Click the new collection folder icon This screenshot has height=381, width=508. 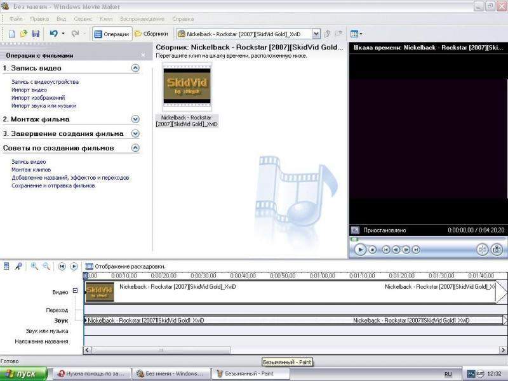point(338,34)
